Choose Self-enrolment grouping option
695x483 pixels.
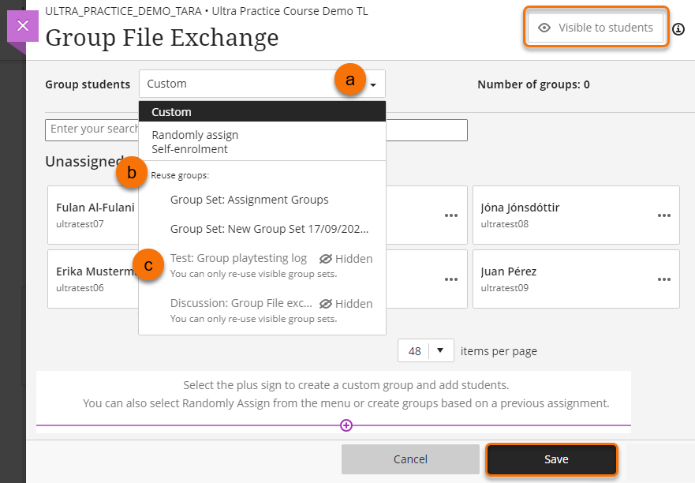point(189,148)
